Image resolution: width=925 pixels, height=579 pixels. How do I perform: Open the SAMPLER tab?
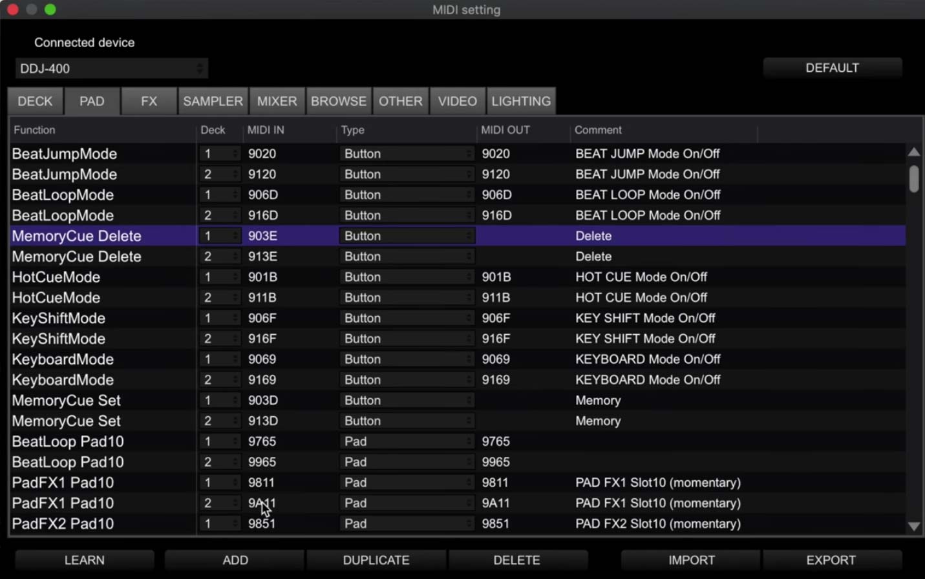point(213,101)
